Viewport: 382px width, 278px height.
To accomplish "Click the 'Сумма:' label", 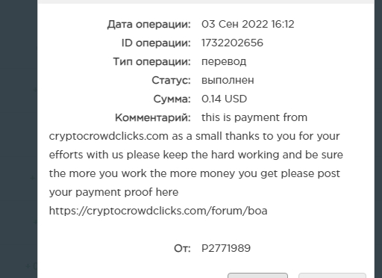I will point(172,99).
